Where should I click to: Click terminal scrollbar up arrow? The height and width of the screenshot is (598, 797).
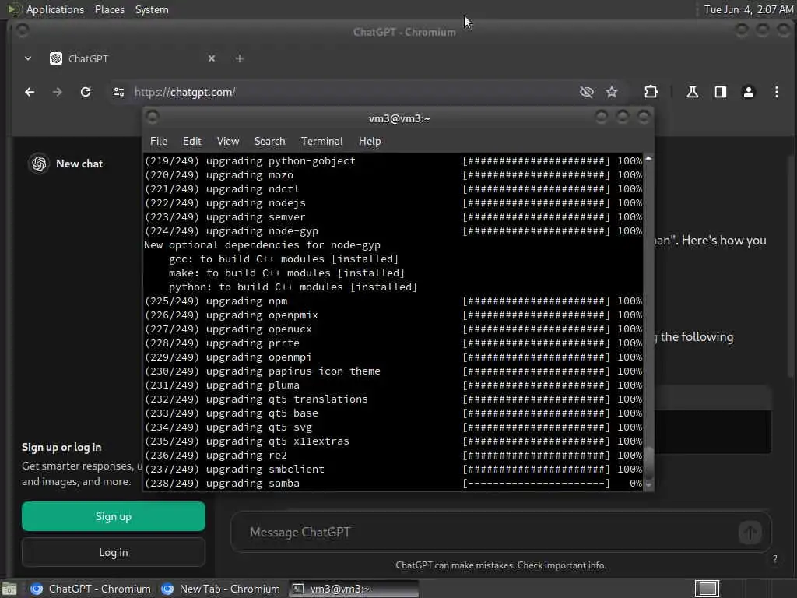pyautogui.click(x=648, y=159)
